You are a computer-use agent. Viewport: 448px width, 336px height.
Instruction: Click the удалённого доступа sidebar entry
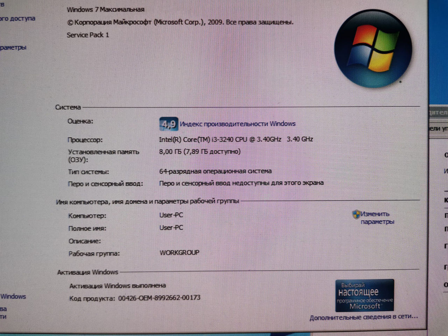17,18
